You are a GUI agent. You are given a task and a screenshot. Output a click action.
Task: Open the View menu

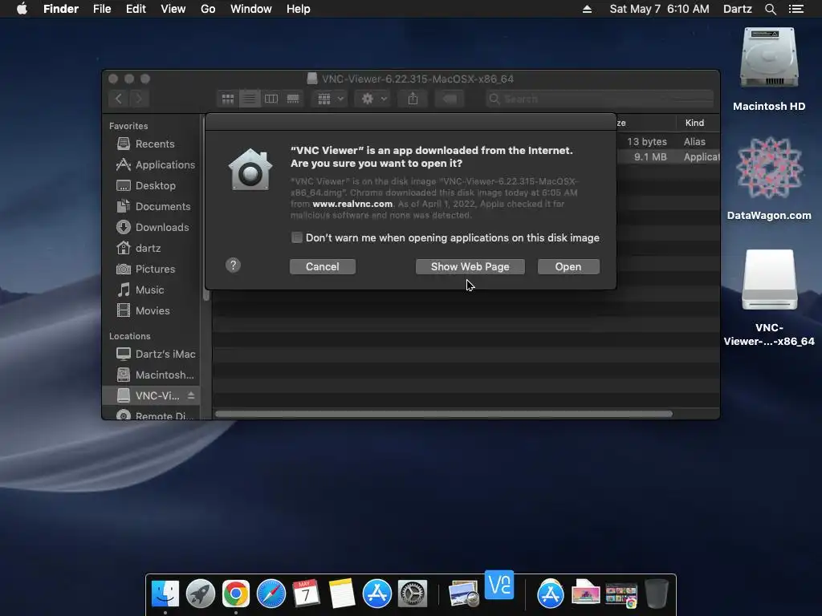pos(173,9)
